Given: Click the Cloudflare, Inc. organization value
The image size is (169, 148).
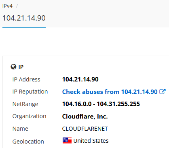Looking at the screenshot, I should 85,117.
